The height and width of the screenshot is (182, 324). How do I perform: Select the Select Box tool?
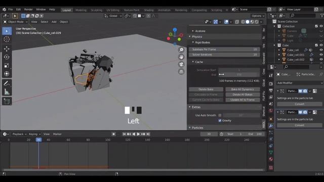point(7,31)
